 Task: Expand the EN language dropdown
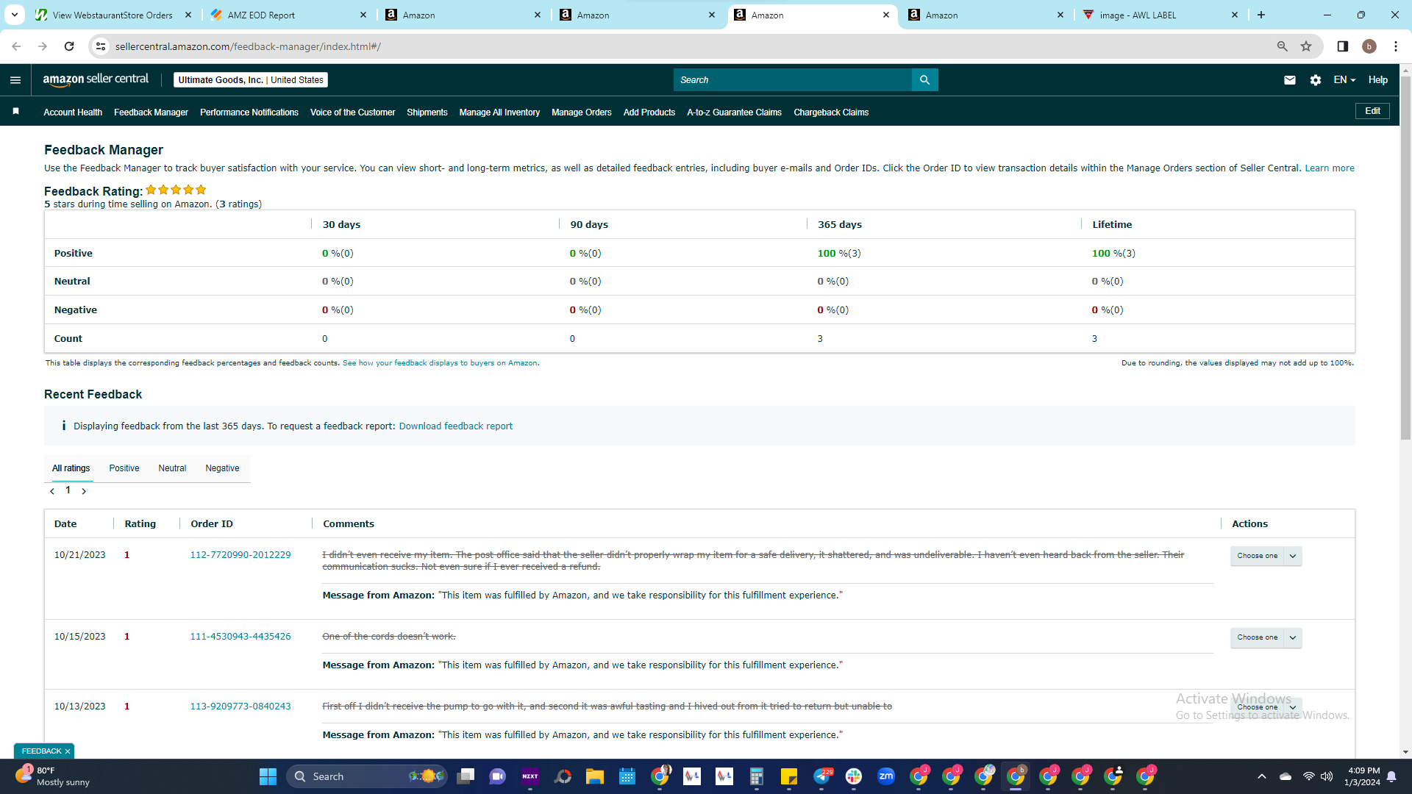click(1344, 80)
